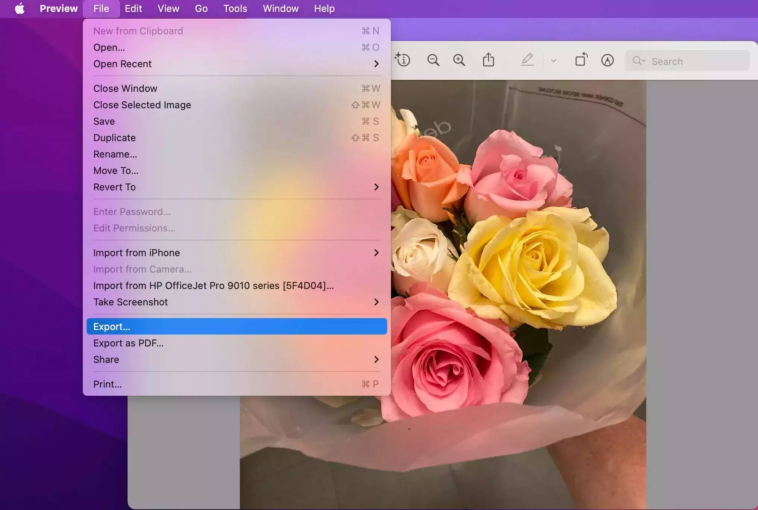Expand the highlight color dropdown arrow

pos(554,60)
